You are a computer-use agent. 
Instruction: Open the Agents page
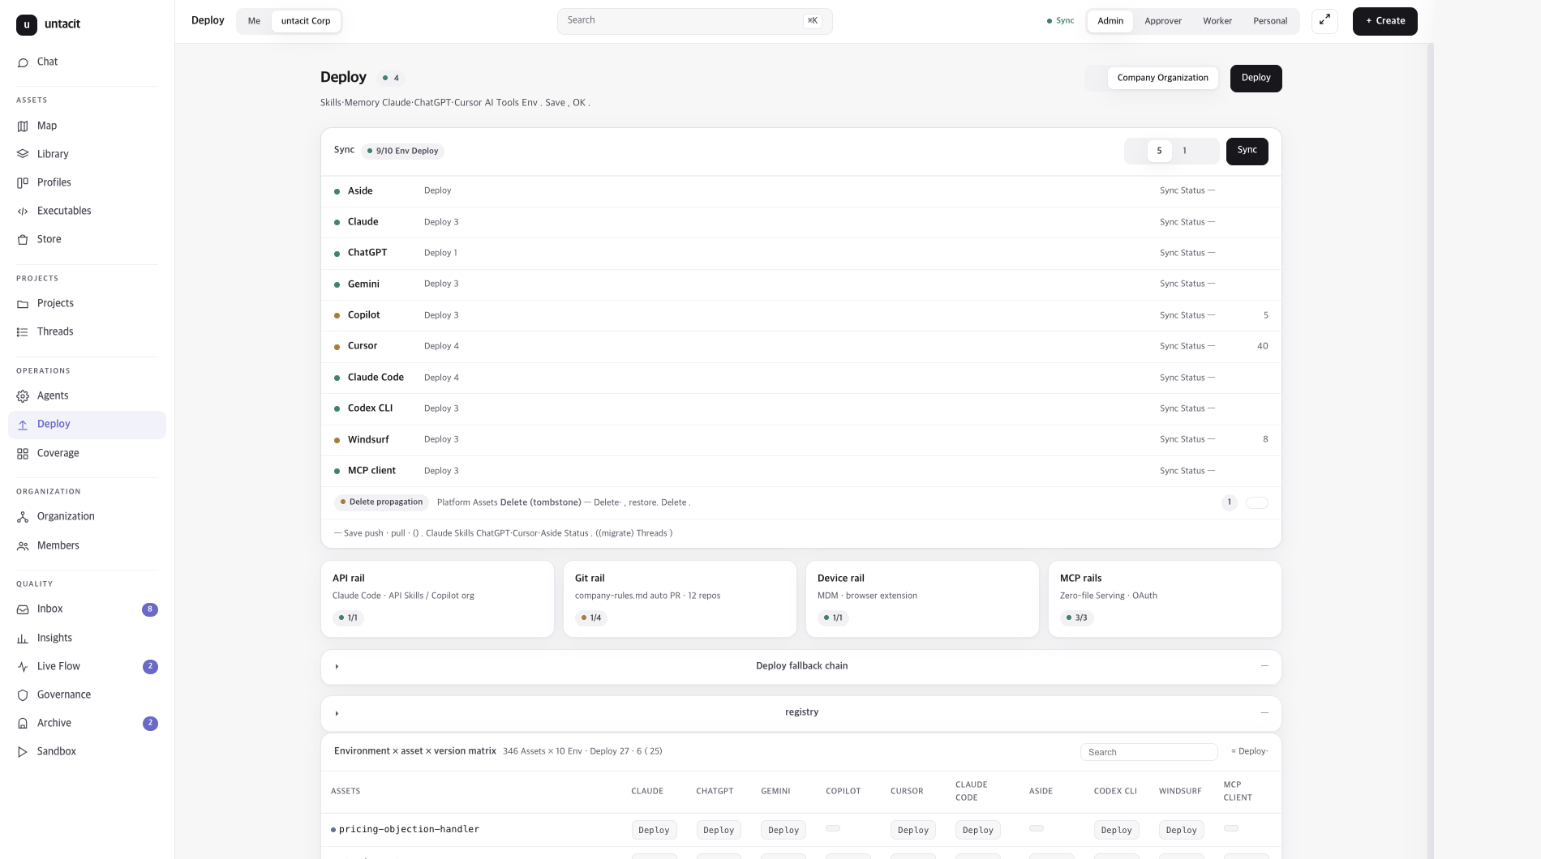click(87, 395)
